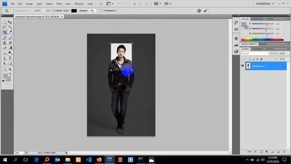
Task: Select the Magic Wand tool
Action: (10, 27)
